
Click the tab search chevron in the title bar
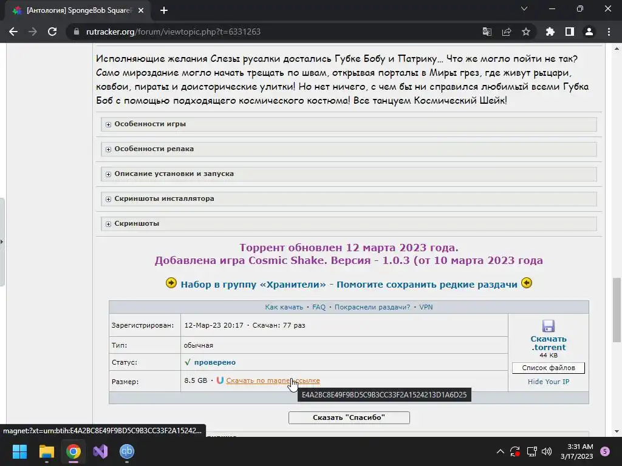pos(524,8)
